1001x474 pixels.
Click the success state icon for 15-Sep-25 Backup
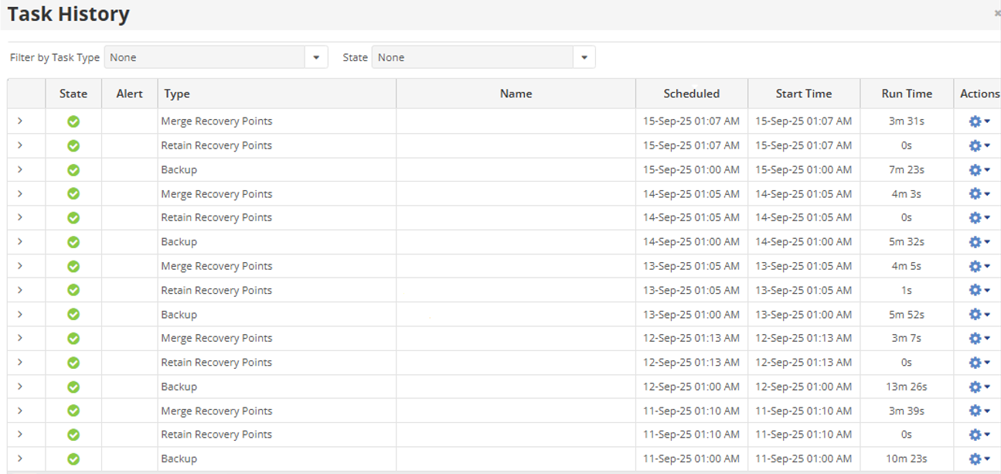click(x=73, y=169)
